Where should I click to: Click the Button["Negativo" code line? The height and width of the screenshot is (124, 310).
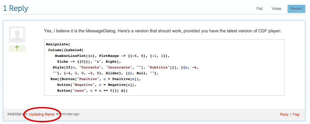[97, 85]
